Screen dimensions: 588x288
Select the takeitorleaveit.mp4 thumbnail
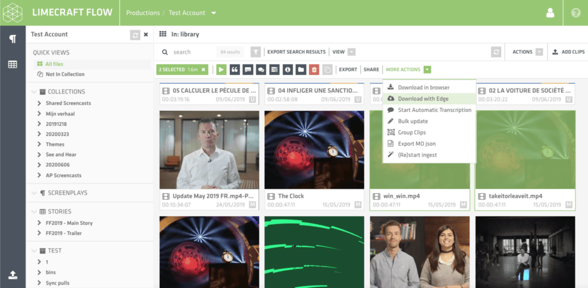click(525, 150)
